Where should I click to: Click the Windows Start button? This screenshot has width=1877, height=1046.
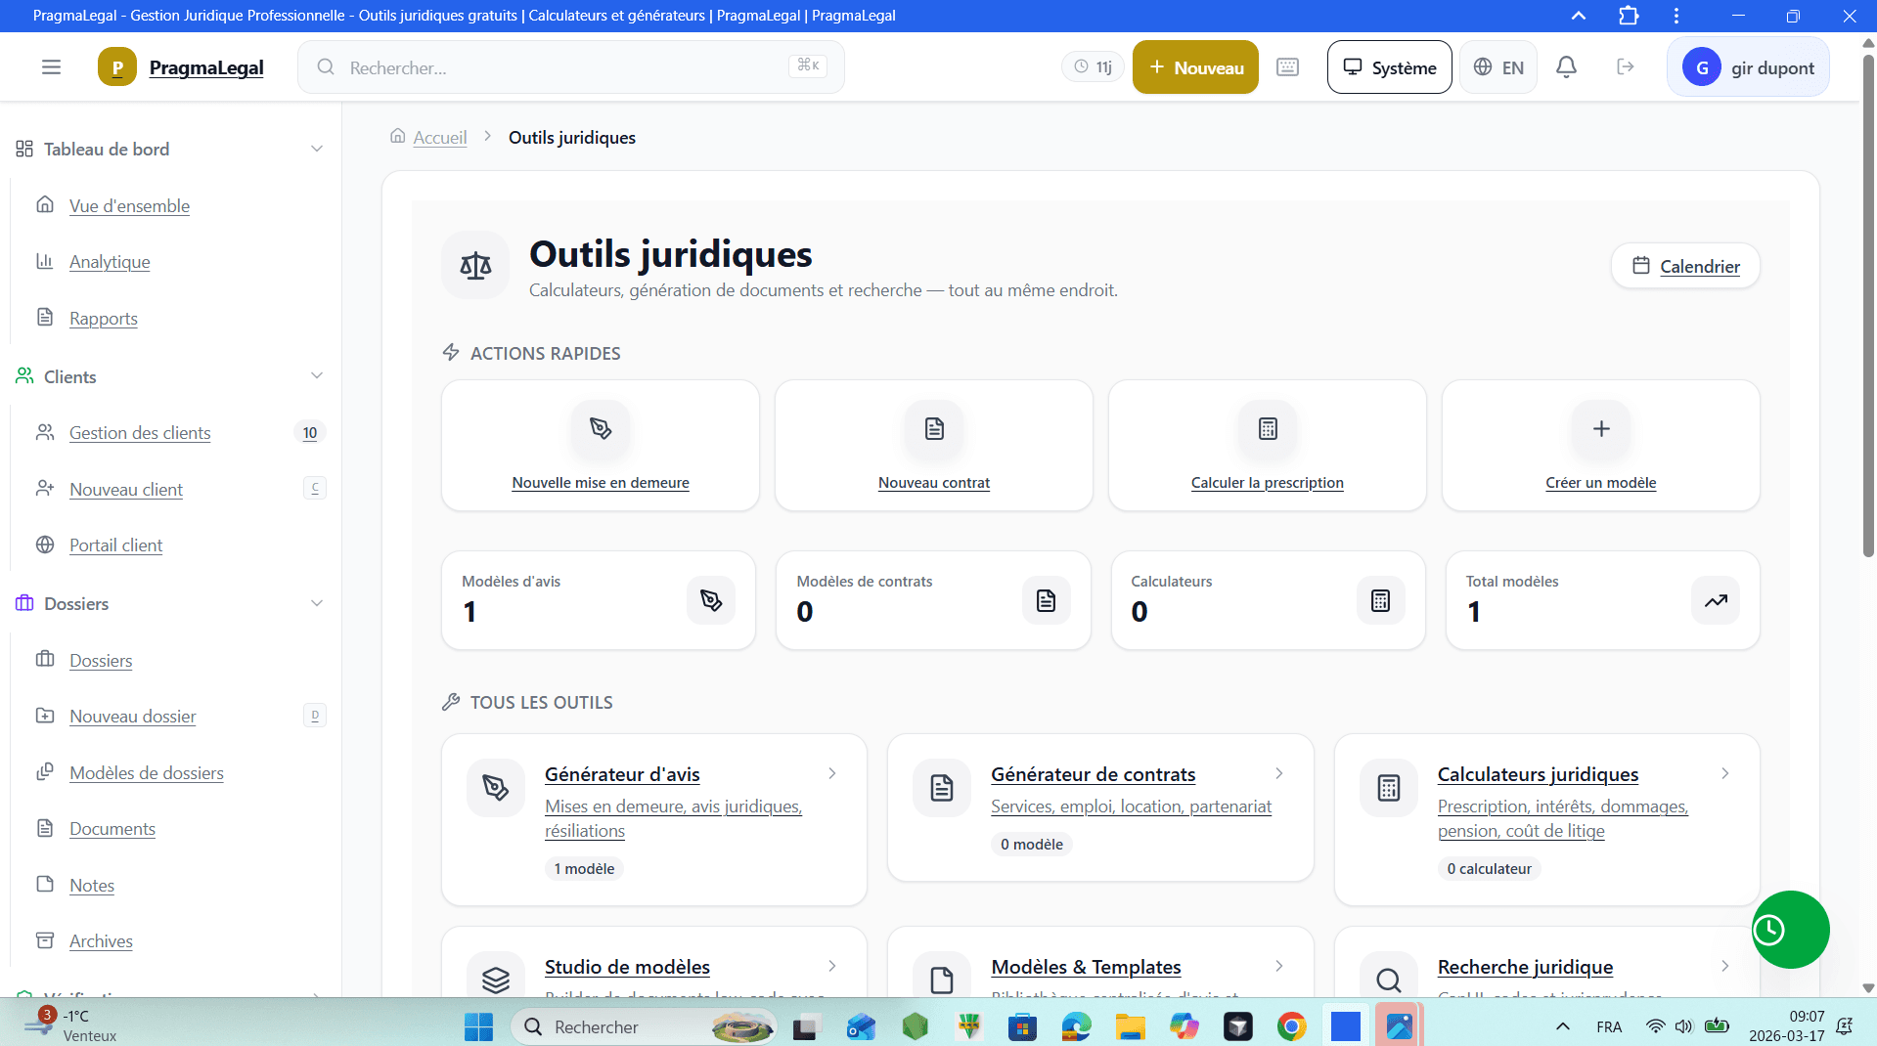pos(478,1026)
